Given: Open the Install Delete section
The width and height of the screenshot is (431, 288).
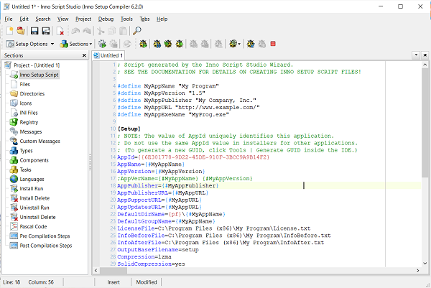Looking at the screenshot, I should 34,198.
